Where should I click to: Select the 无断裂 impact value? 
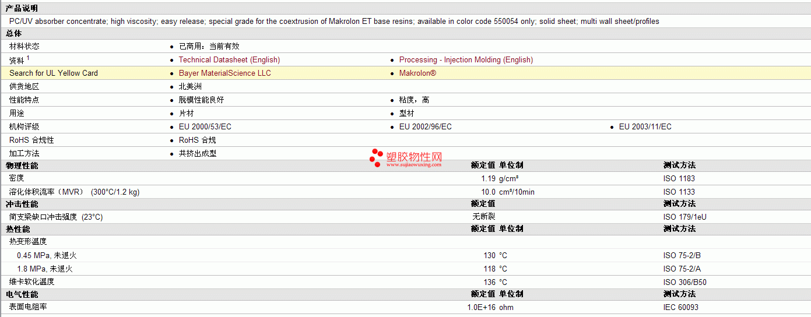coord(484,216)
